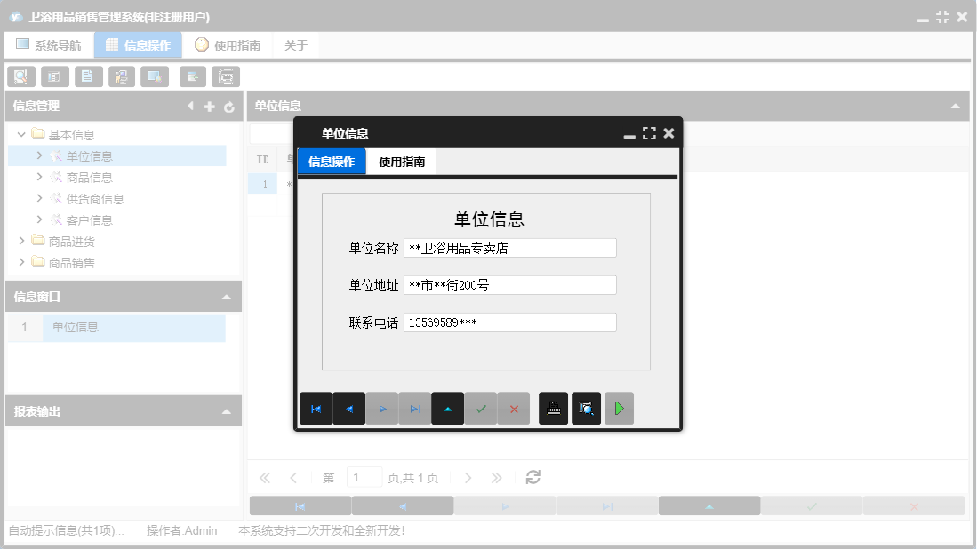Collapse the 基本信息 folder
This screenshot has width=977, height=549.
pyautogui.click(x=21, y=134)
